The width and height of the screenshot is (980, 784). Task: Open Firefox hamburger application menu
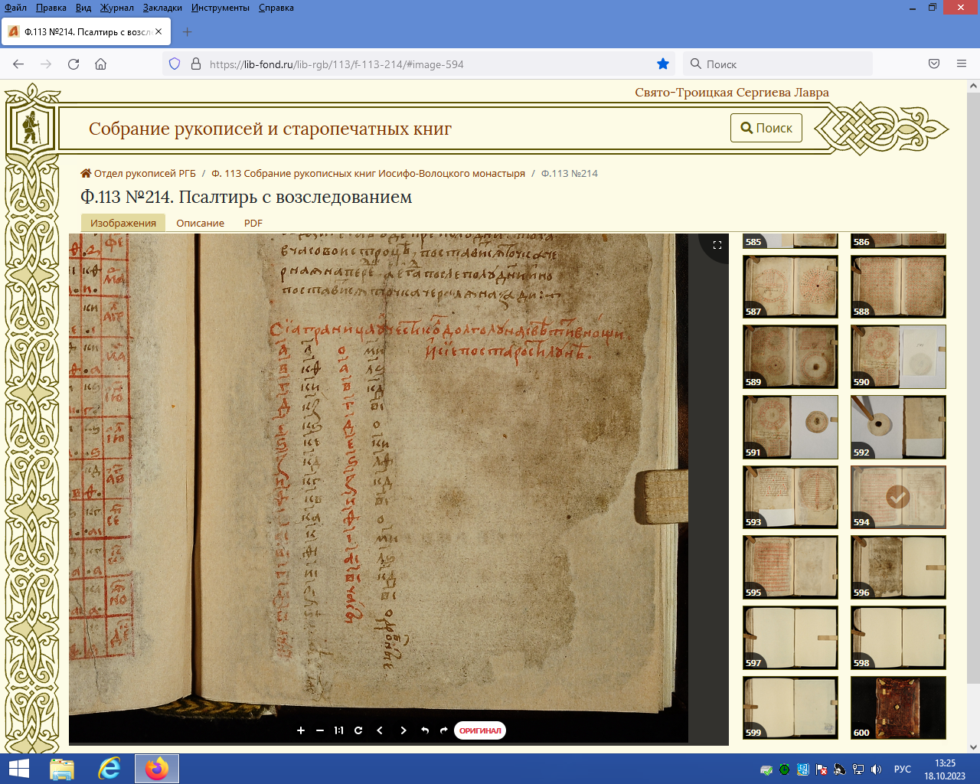(962, 64)
